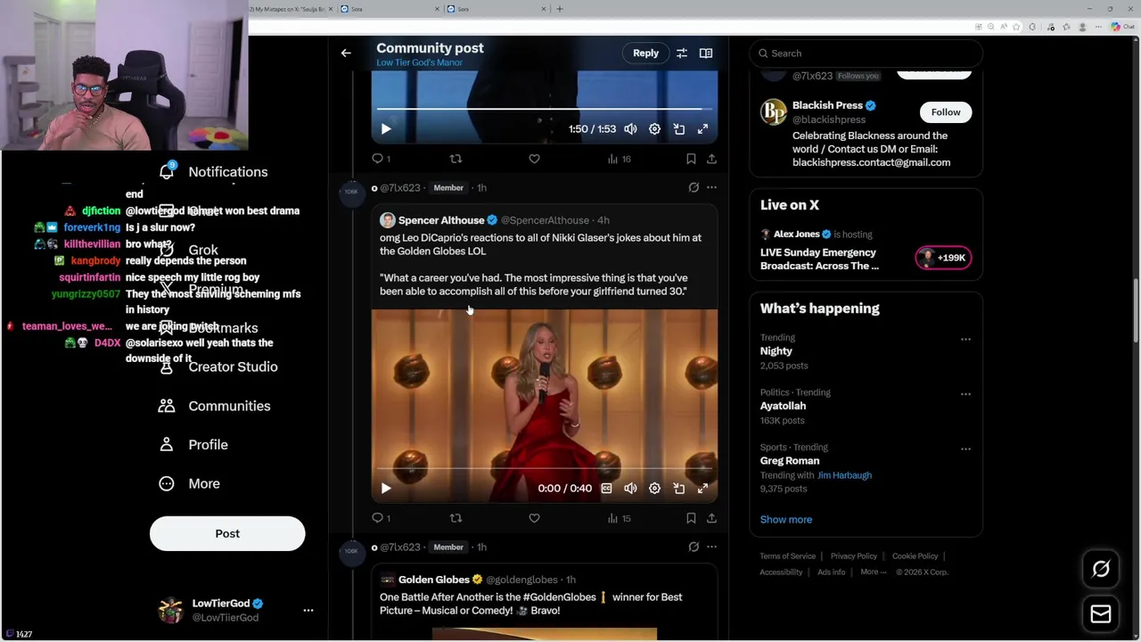Expand the More footer links menu

(873, 572)
